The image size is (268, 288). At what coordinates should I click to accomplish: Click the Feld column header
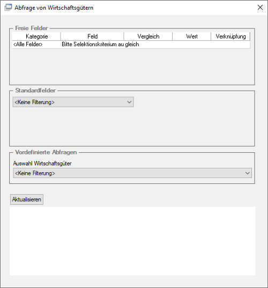92,36
